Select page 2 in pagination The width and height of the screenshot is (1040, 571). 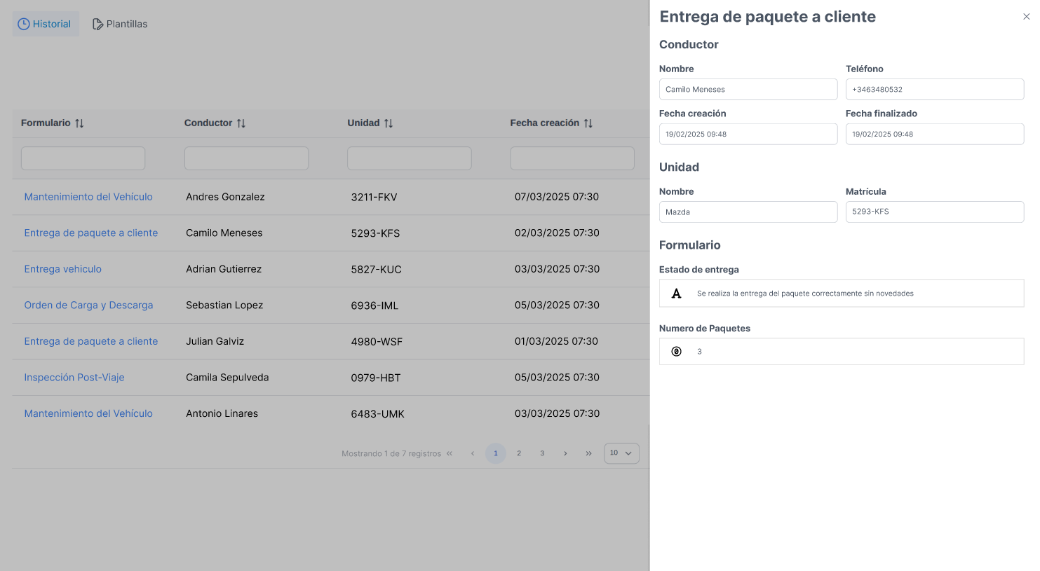coord(519,453)
